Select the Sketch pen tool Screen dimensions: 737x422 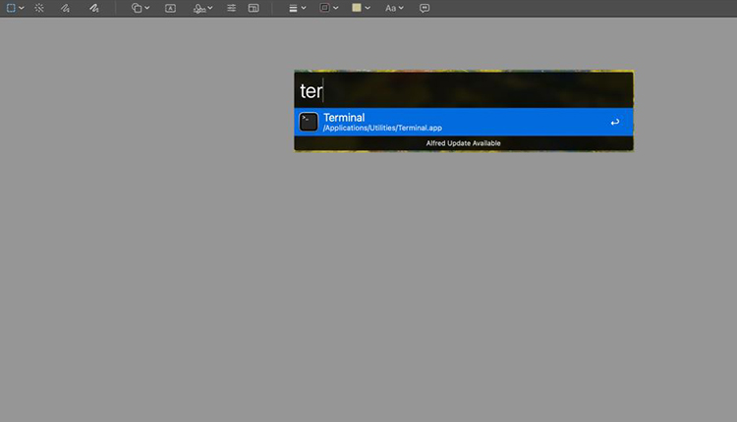65,8
